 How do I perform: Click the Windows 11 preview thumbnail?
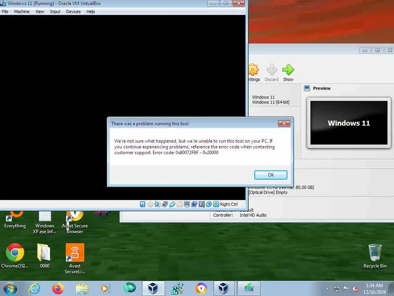349,123
